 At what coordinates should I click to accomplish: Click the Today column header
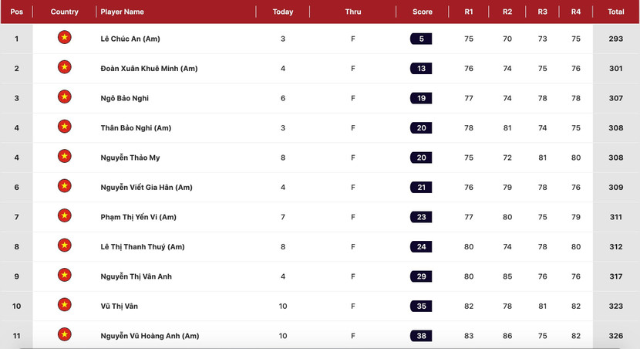point(283,12)
